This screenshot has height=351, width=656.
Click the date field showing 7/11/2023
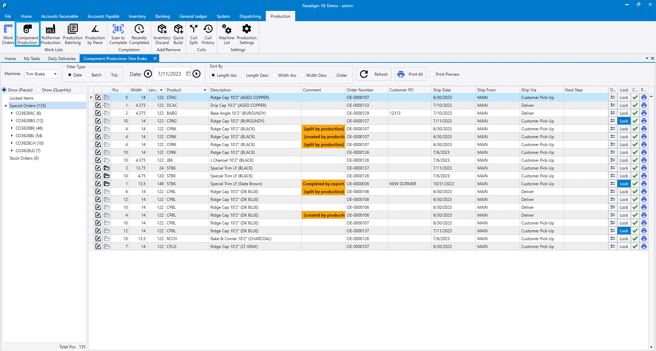(169, 74)
